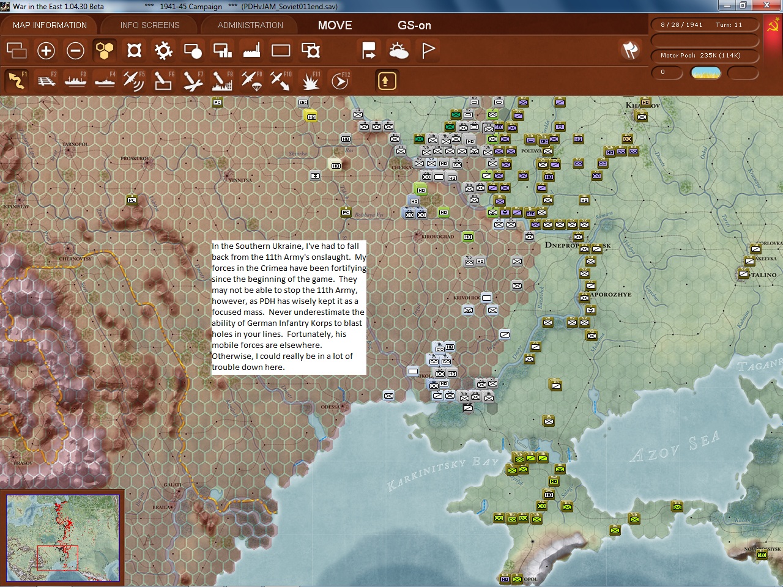The image size is (783, 587).
Task: Click the Vinnitsa city label
Action: (x=239, y=180)
